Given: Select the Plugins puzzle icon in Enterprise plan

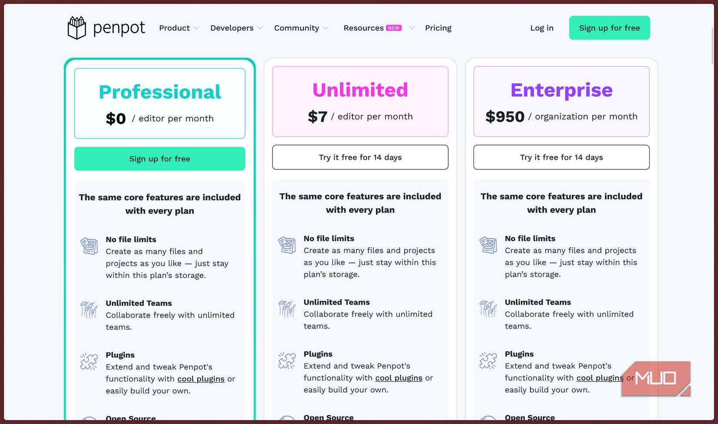Looking at the screenshot, I should [x=488, y=360].
